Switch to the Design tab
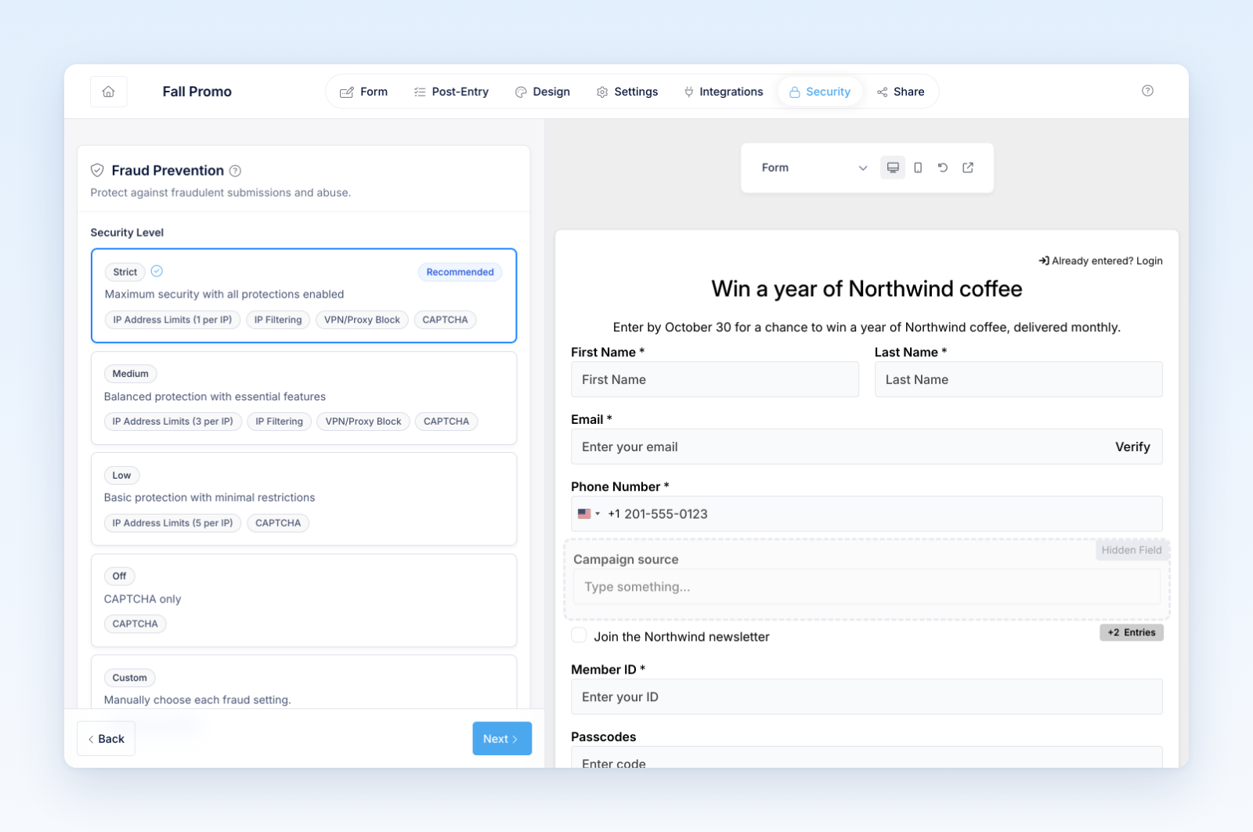This screenshot has width=1253, height=832. (x=543, y=92)
